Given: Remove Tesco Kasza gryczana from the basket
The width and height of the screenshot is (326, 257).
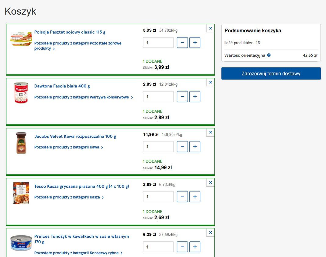Looking at the screenshot, I should point(210,183).
